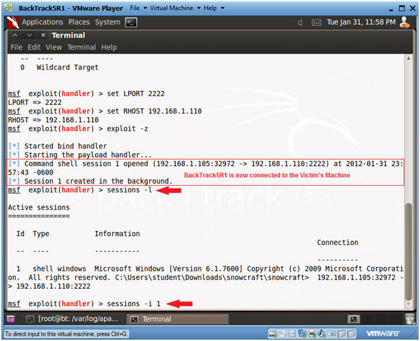Image resolution: width=420 pixels, height=341 pixels.
Task: Click the Terminal window title text
Action: coord(68,35)
